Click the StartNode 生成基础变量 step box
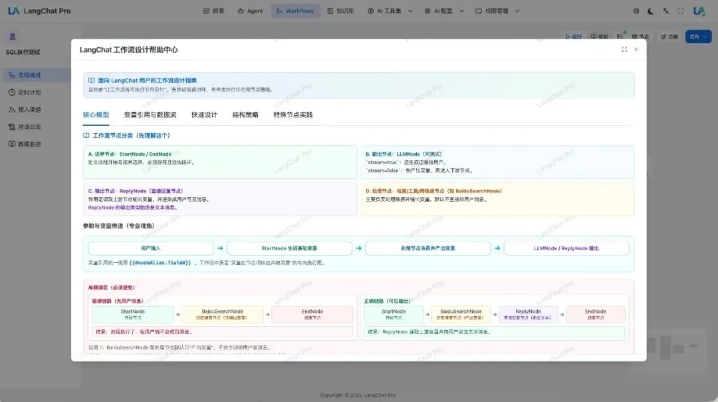 [x=289, y=248]
